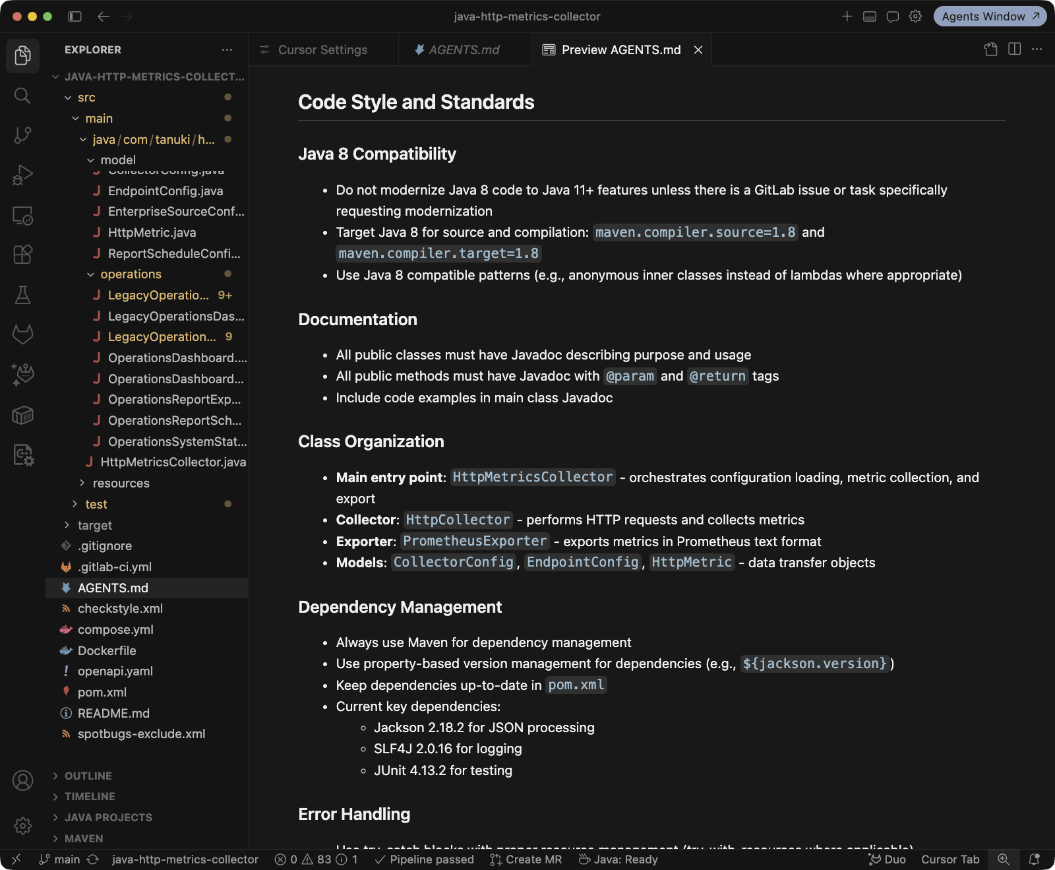The image size is (1055, 870).
Task: Click Java: Ready status item
Action: point(618,859)
